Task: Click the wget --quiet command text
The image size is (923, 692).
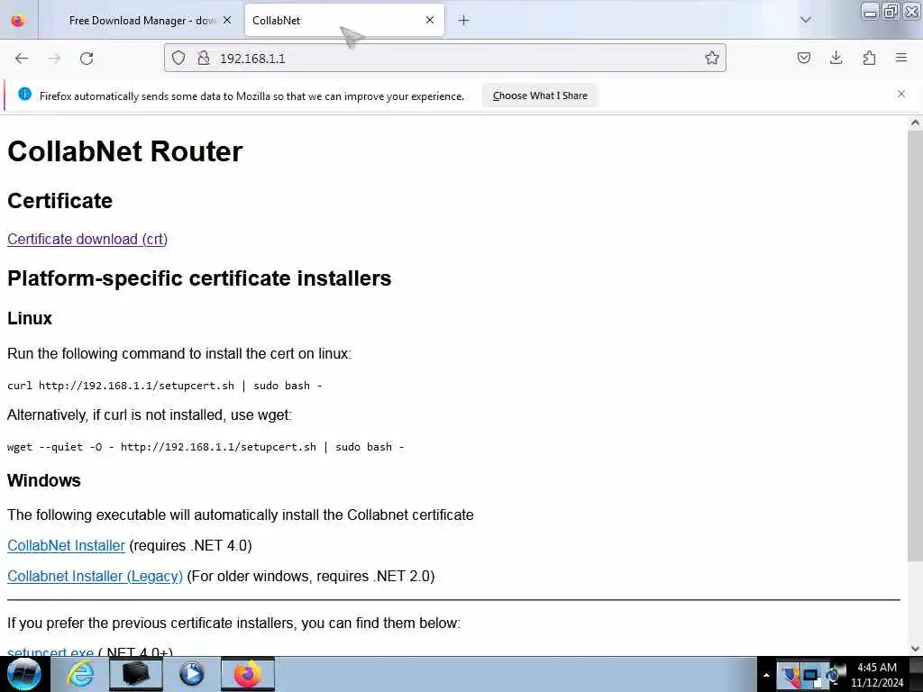Action: [x=206, y=447]
